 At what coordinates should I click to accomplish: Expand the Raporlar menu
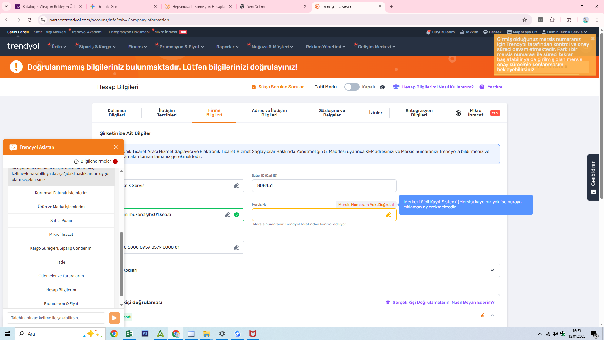(x=227, y=47)
